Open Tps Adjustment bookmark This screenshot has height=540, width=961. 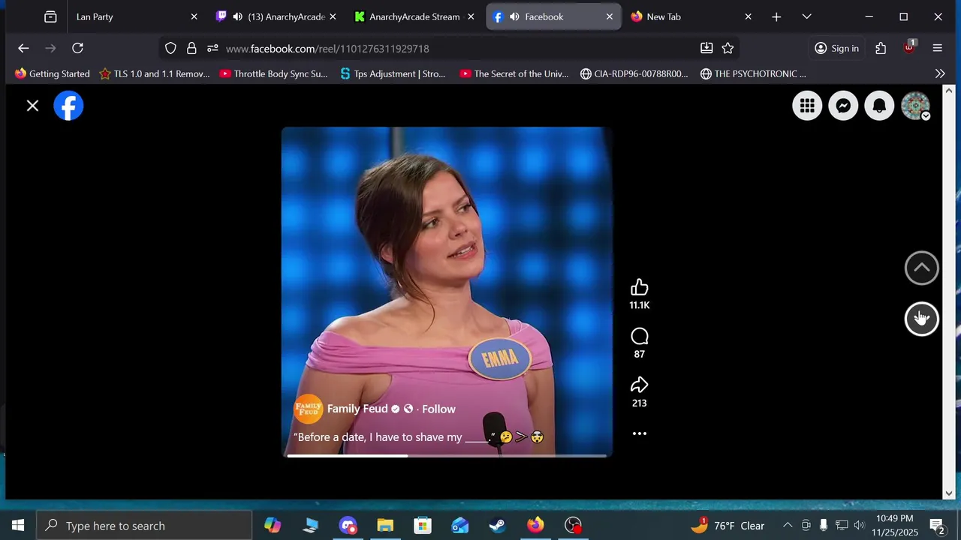pyautogui.click(x=393, y=73)
